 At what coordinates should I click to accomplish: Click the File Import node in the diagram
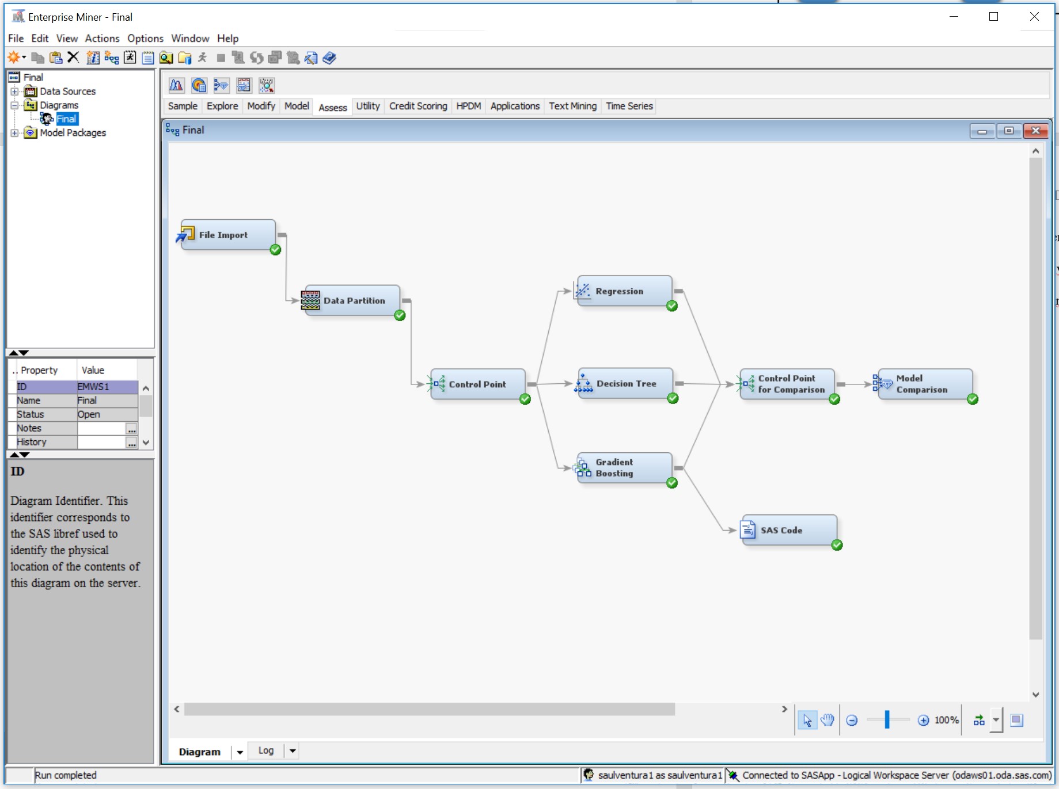(228, 235)
